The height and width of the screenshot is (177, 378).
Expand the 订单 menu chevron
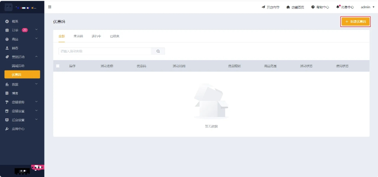click(x=36, y=30)
